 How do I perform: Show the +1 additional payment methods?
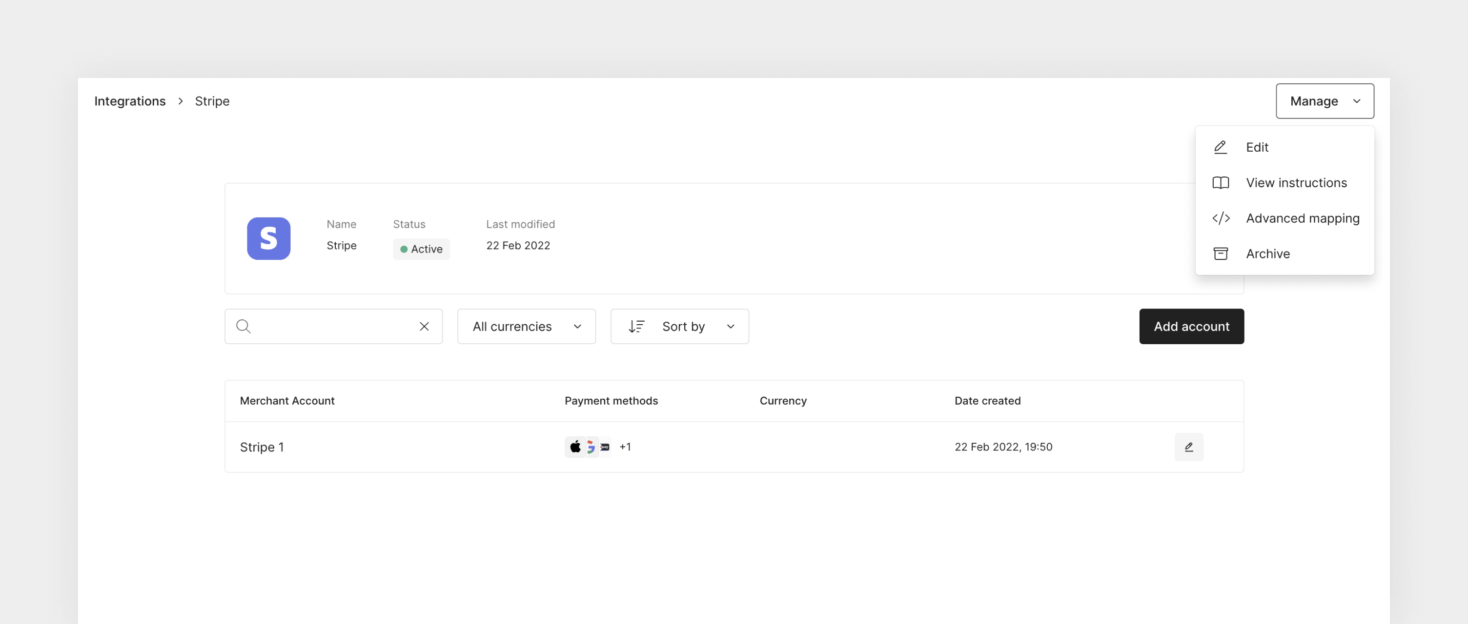click(625, 447)
